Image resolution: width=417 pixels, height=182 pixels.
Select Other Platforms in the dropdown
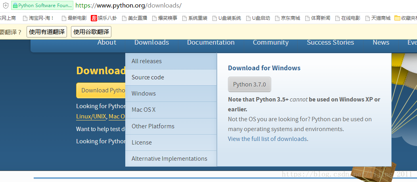[x=171, y=126]
